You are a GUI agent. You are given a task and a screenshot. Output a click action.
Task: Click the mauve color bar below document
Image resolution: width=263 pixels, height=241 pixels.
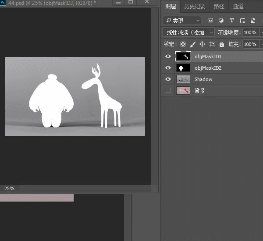pyautogui.click(x=37, y=198)
